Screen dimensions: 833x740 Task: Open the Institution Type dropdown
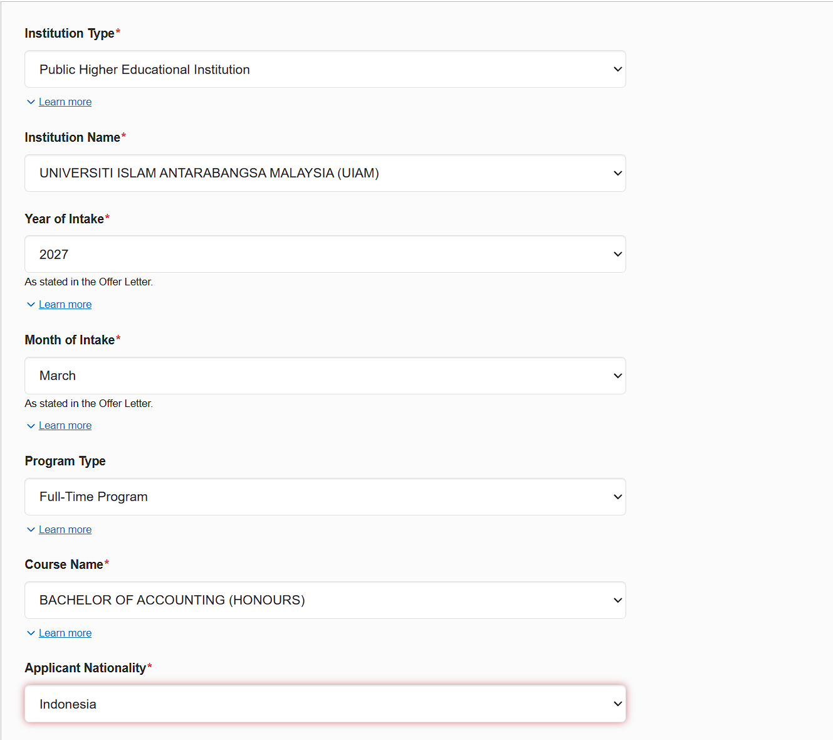325,69
